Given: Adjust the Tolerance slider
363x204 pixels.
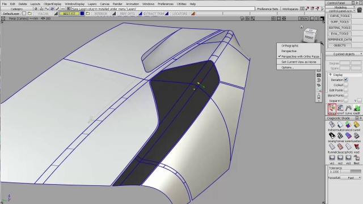Looking at the screenshot, I should pyautogui.click(x=351, y=172).
